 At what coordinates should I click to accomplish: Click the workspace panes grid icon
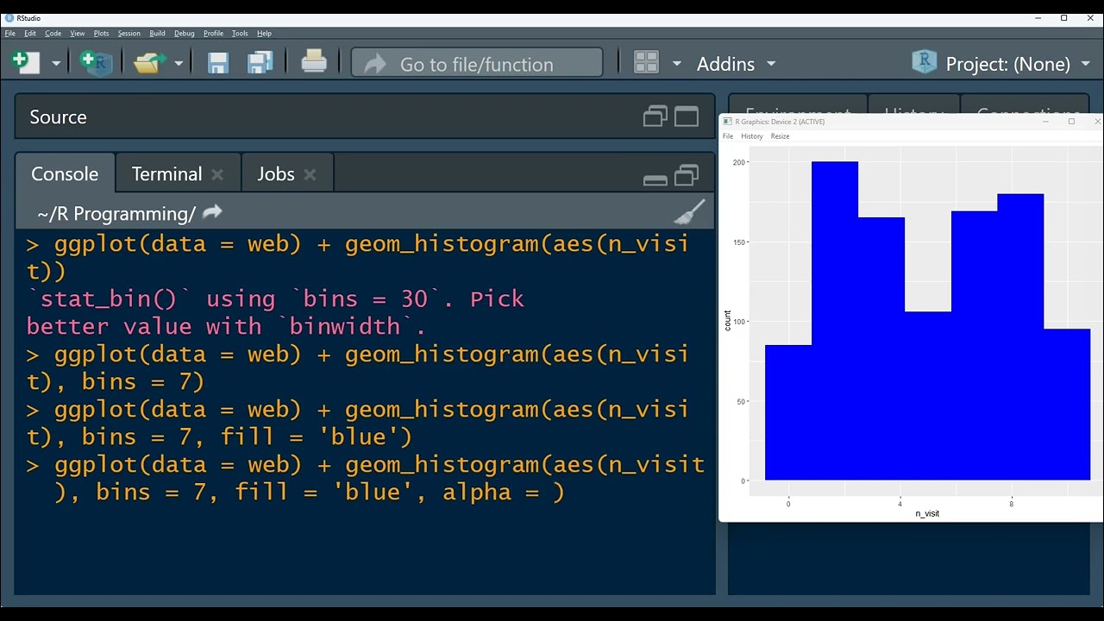click(646, 63)
